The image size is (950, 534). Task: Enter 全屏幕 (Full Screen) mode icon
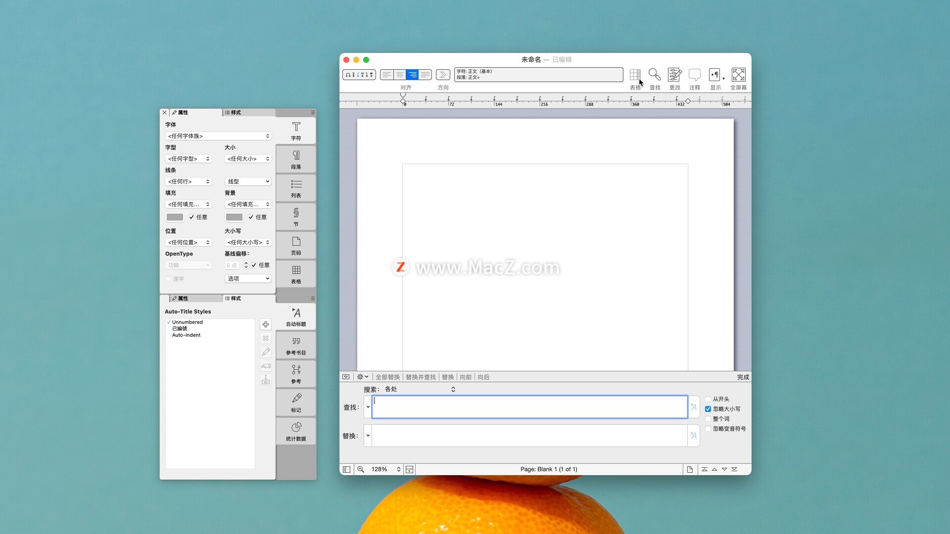tap(738, 75)
